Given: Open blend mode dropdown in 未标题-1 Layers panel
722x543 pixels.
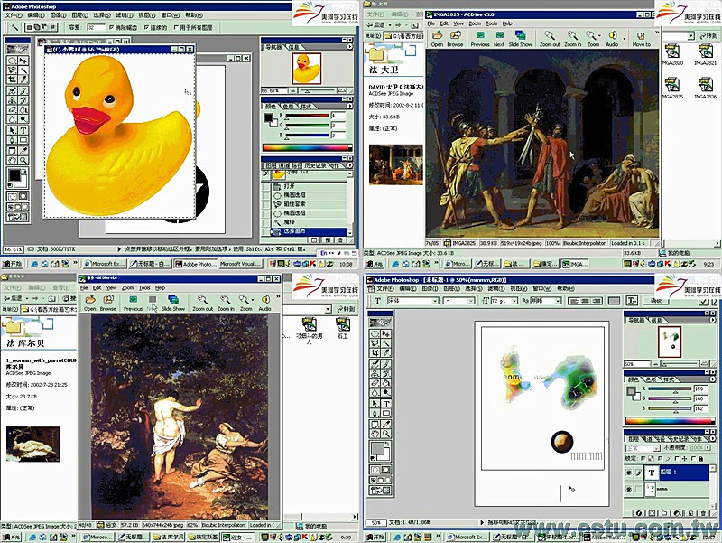Looking at the screenshot, I should pyautogui.click(x=657, y=448).
